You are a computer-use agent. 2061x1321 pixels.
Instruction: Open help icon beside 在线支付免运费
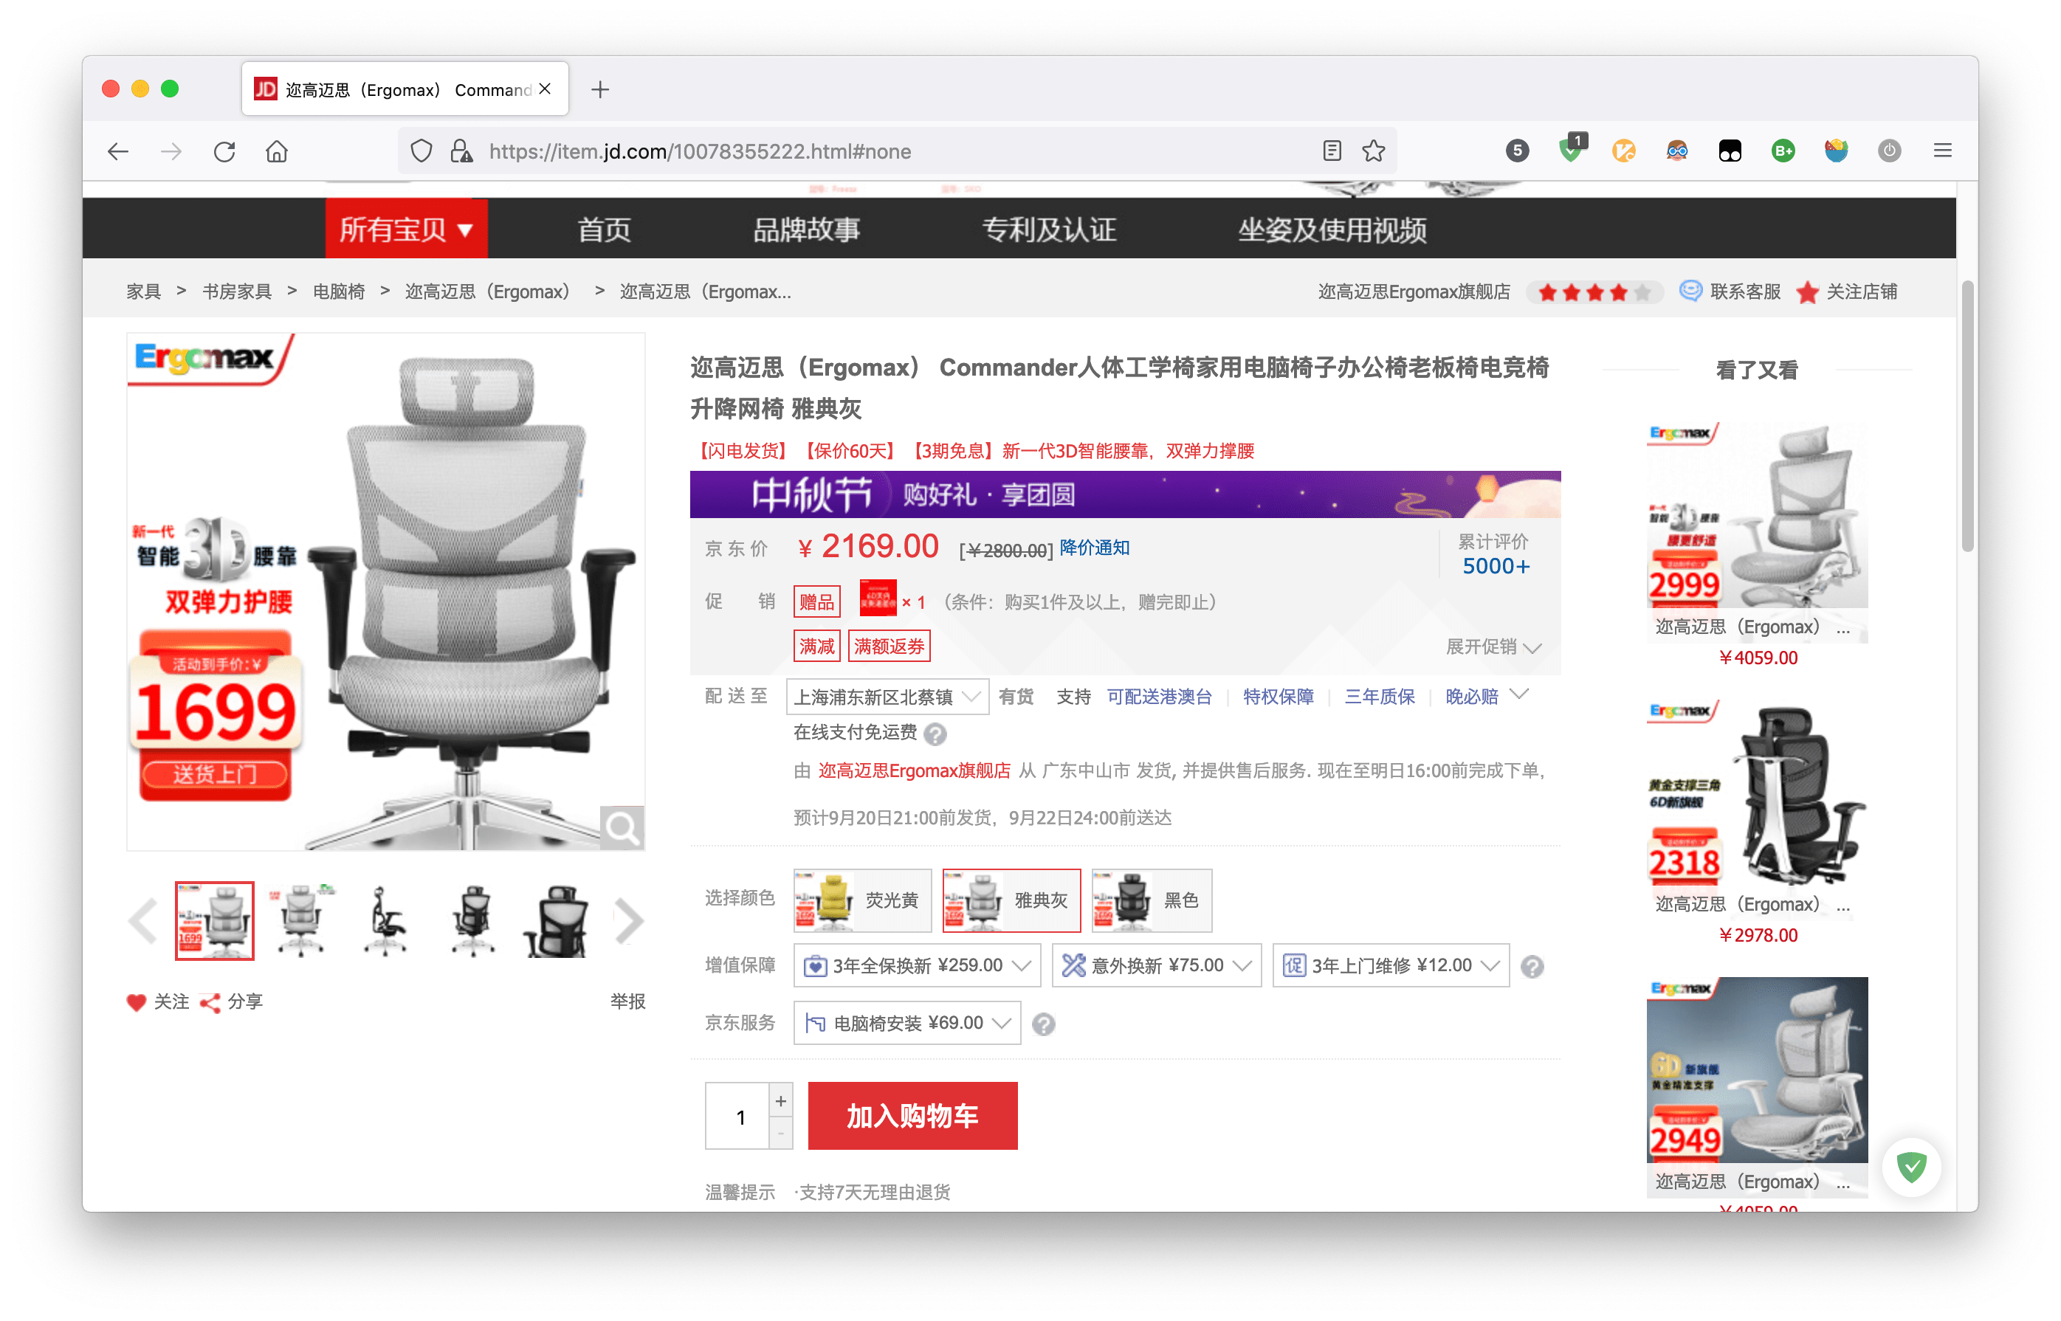point(936,734)
